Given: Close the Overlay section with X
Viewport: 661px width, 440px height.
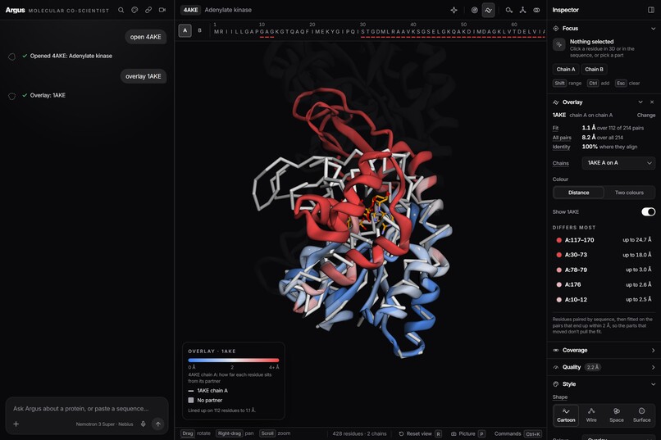Looking at the screenshot, I should click(652, 102).
